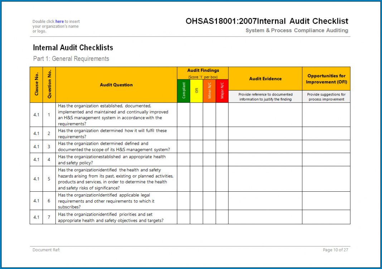
Task: Click the question 4 health and safety policy text
Action: click(x=112, y=160)
